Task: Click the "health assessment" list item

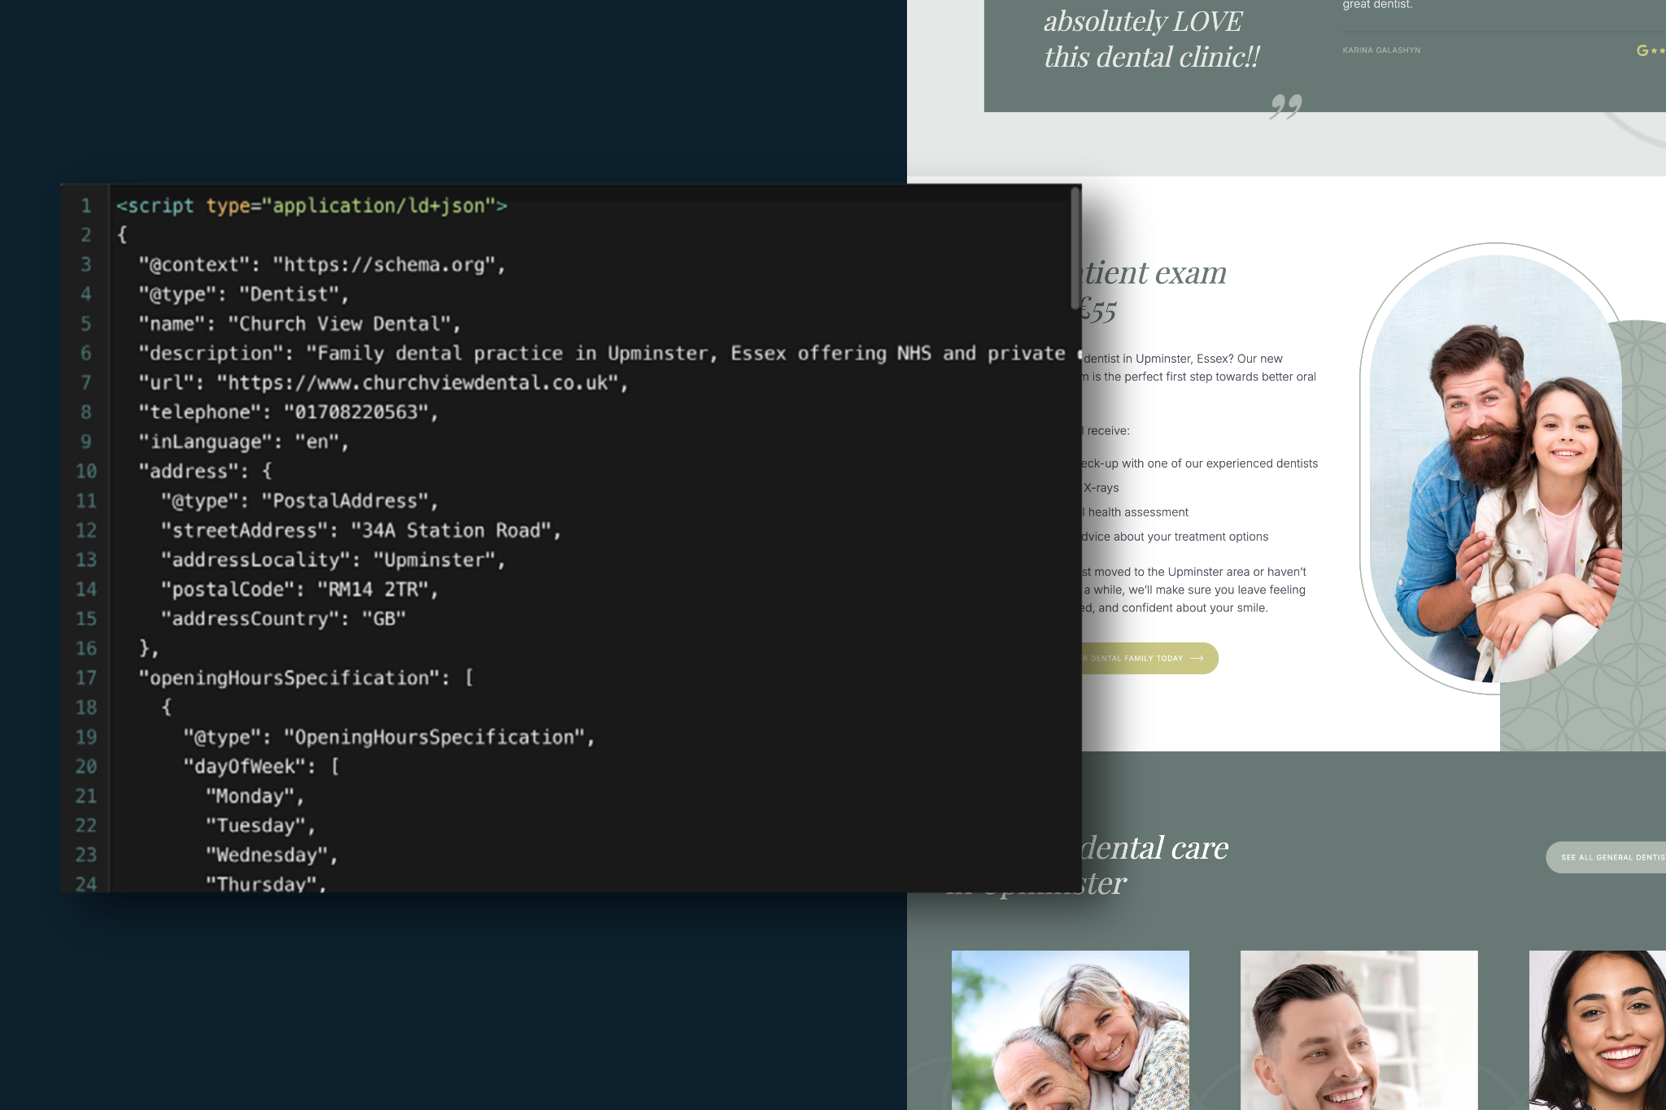Action: [1138, 512]
